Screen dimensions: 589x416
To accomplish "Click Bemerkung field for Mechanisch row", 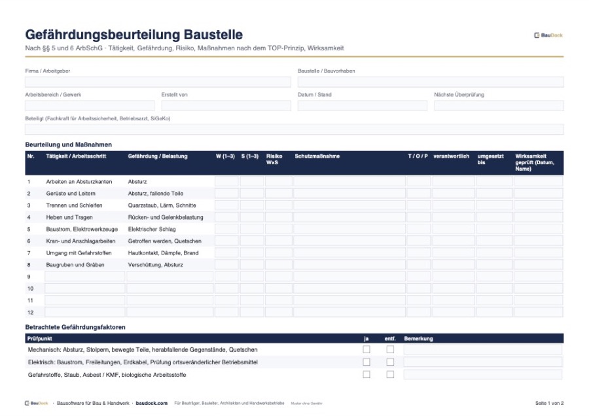I will click(x=483, y=349).
